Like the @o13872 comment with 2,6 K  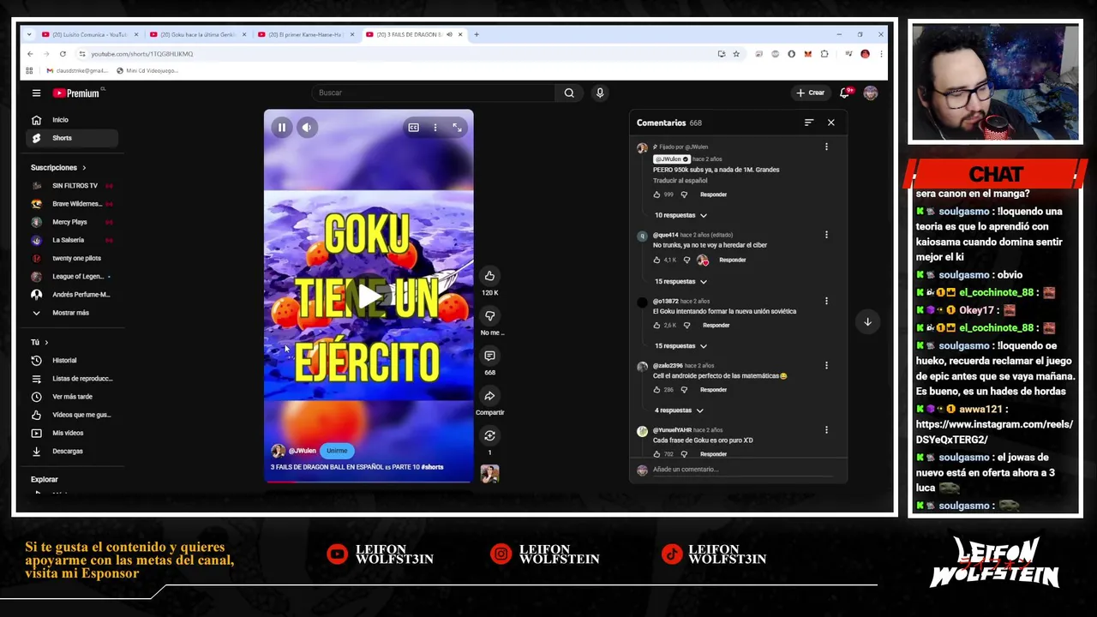(657, 326)
